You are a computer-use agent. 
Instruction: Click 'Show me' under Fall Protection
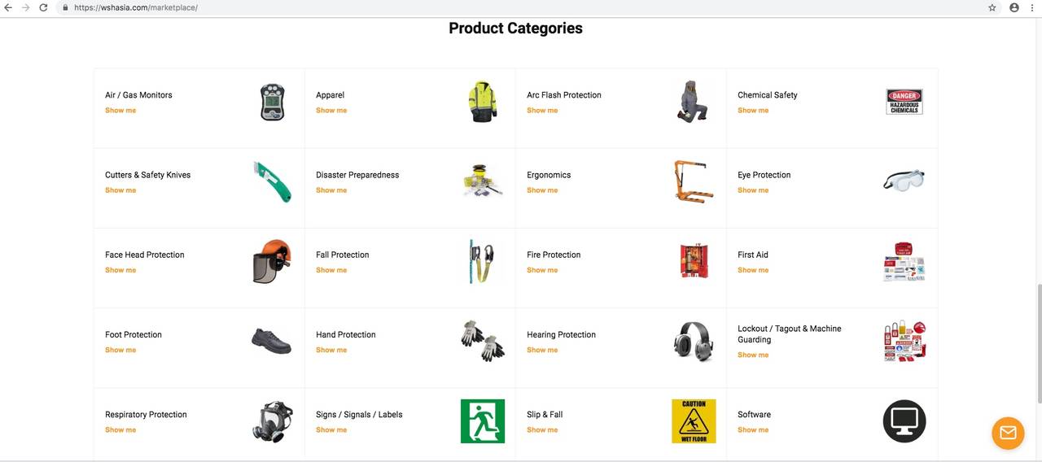pos(331,270)
